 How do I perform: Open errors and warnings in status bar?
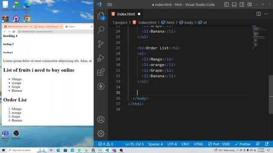click(106, 144)
